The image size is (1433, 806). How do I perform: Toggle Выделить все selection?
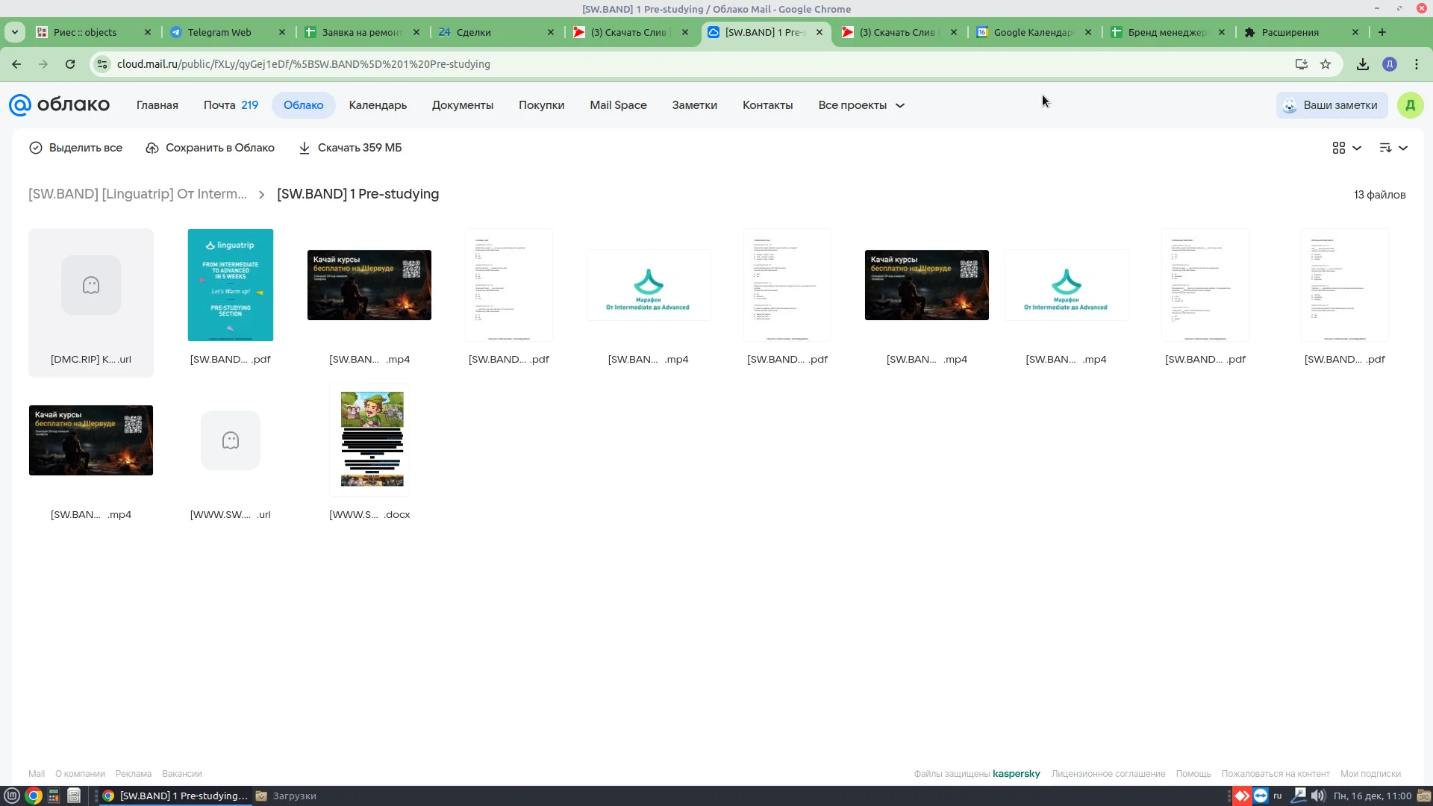coord(75,148)
